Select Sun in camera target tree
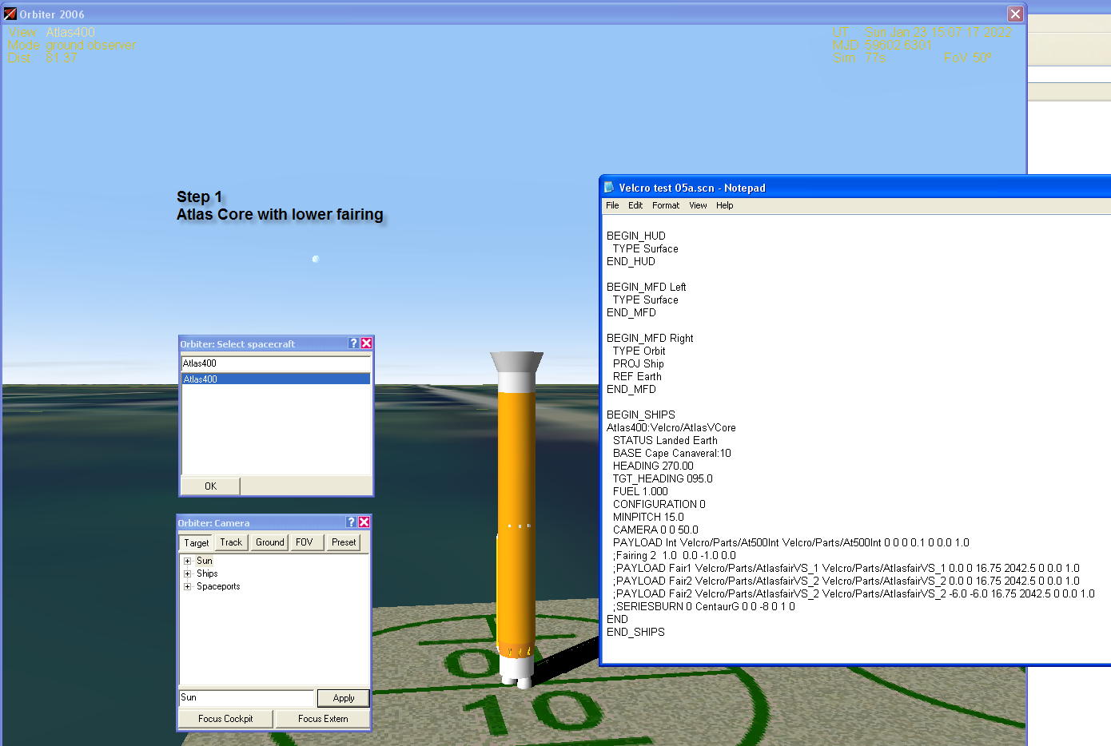Image resolution: width=1111 pixels, height=746 pixels. point(205,561)
